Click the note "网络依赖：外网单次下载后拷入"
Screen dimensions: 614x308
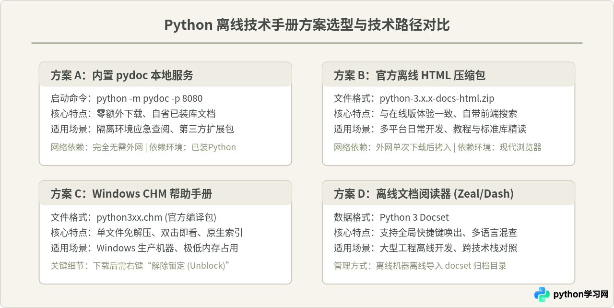393,147
